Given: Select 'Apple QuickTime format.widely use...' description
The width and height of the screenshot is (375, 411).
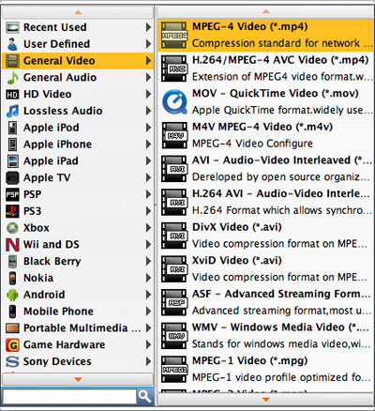Looking at the screenshot, I should point(282,110).
